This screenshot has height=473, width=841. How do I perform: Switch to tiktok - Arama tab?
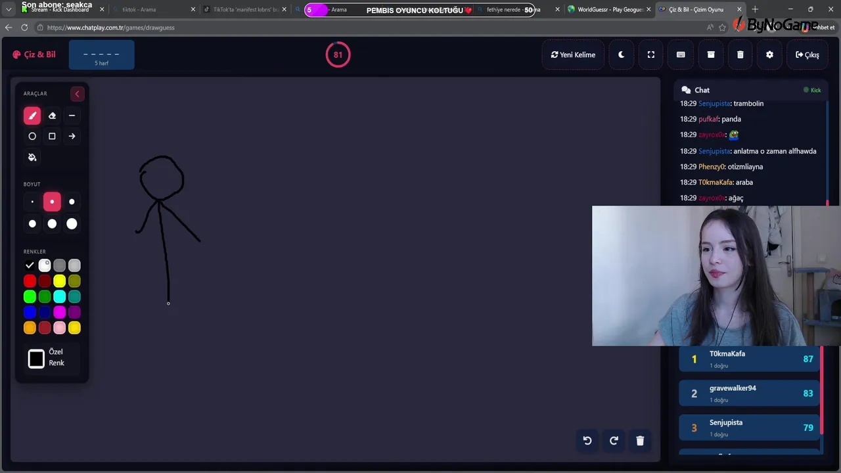[x=154, y=10]
